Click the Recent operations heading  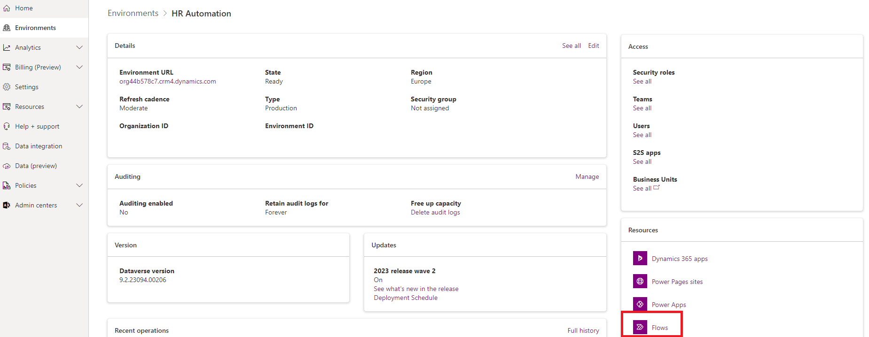click(x=141, y=330)
